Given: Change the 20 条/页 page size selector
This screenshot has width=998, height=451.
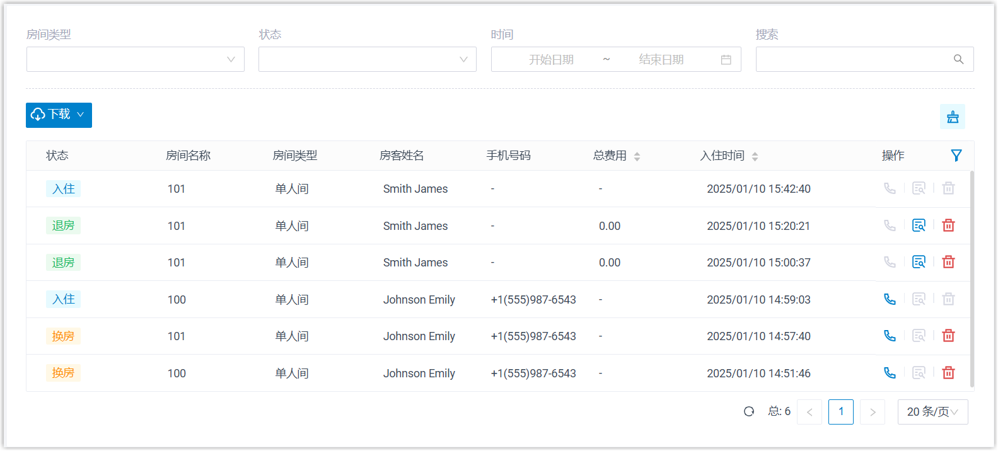Looking at the screenshot, I should 932,412.
